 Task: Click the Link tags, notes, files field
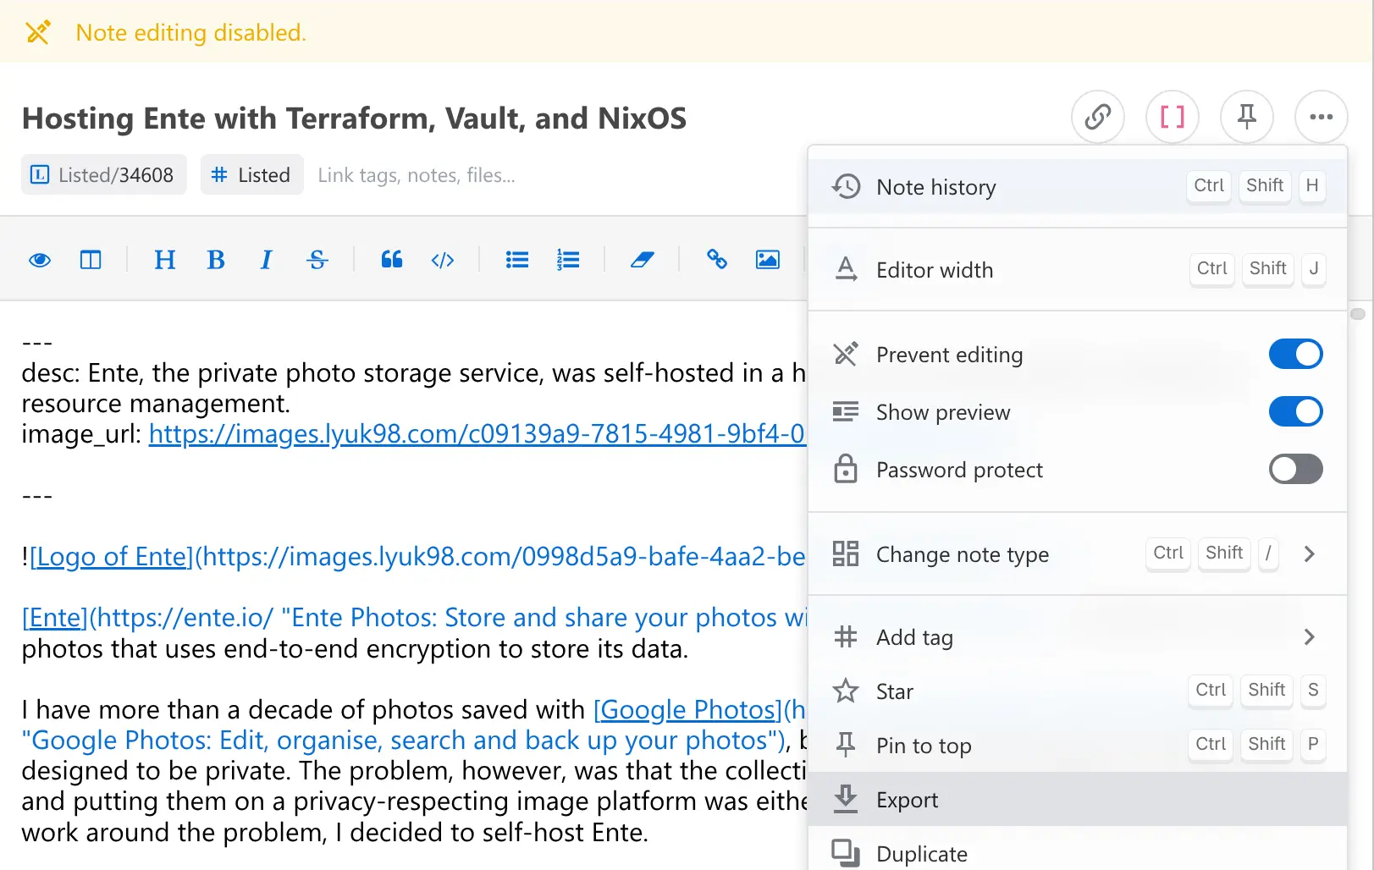pyautogui.click(x=417, y=175)
